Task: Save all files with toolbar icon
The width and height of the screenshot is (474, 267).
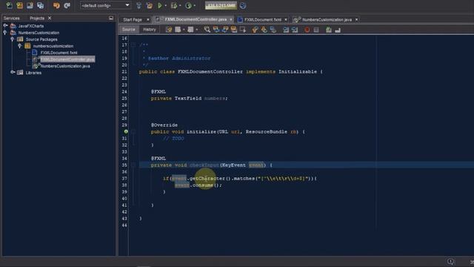Action: coord(40,5)
